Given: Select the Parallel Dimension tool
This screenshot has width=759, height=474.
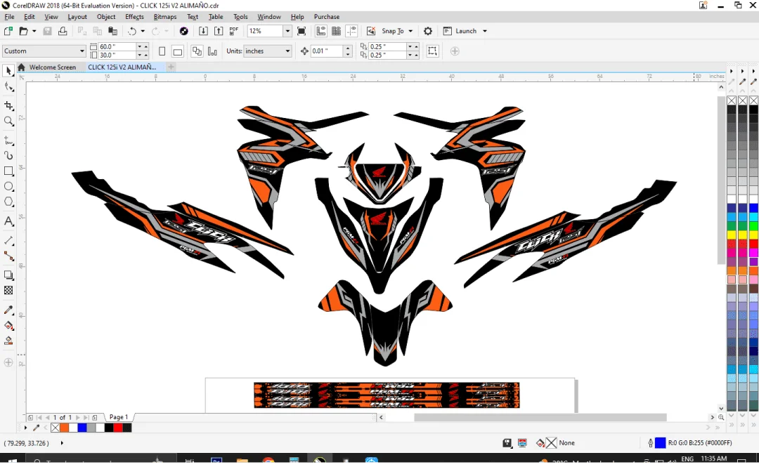Looking at the screenshot, I should click(8, 240).
